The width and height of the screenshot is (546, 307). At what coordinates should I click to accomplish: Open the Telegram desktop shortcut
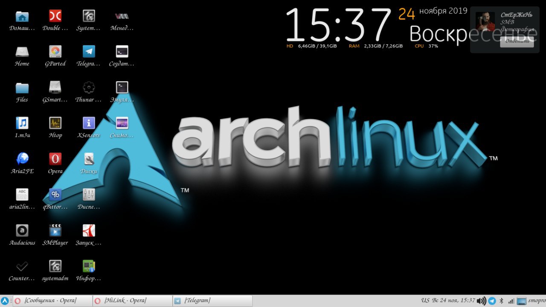pos(89,52)
